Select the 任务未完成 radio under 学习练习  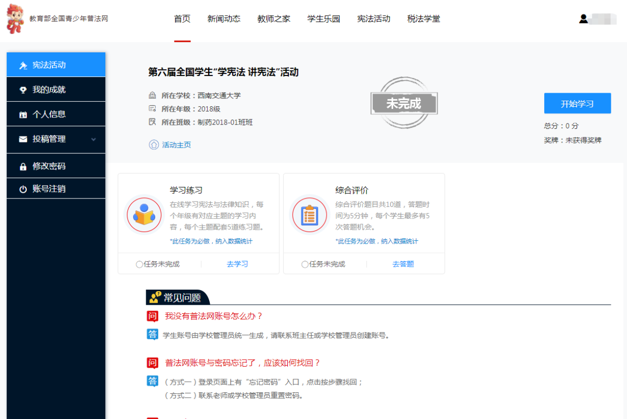139,264
